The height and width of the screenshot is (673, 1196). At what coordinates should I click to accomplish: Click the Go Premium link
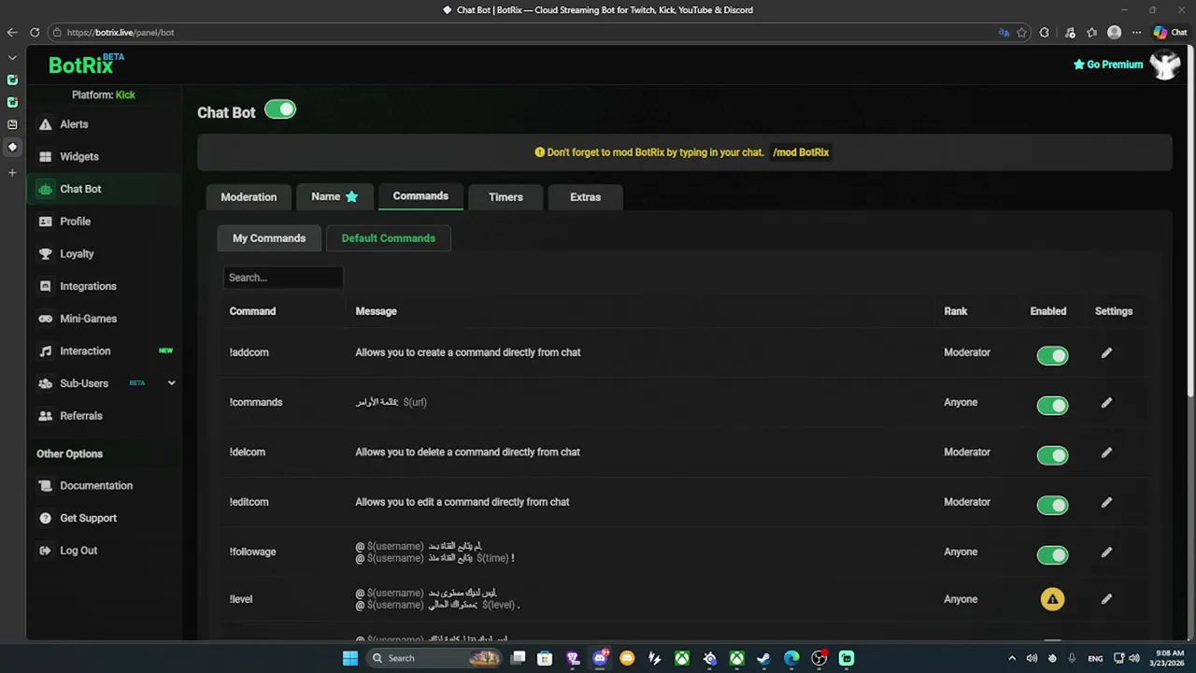pos(1108,64)
